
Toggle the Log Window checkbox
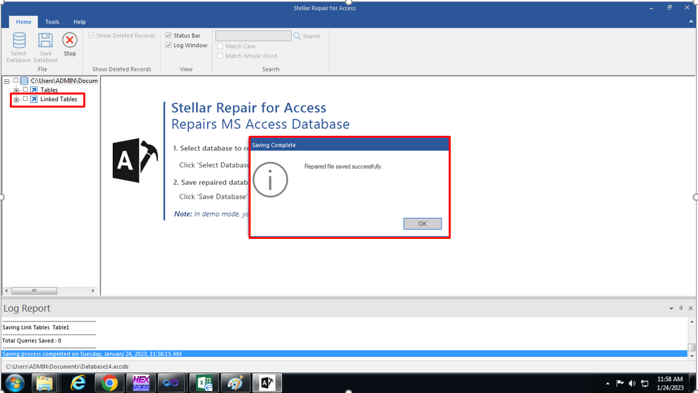[169, 45]
